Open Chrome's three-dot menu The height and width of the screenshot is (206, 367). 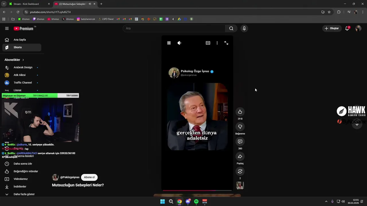[x=363, y=12]
